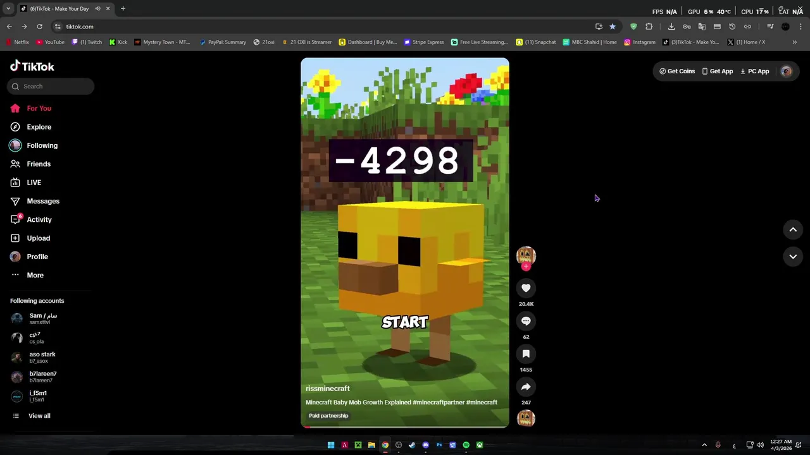
Task: Click the Get Coins button
Action: pyautogui.click(x=677, y=71)
